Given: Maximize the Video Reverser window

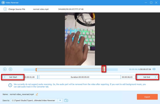Looking at the screenshot, I should [151, 3].
